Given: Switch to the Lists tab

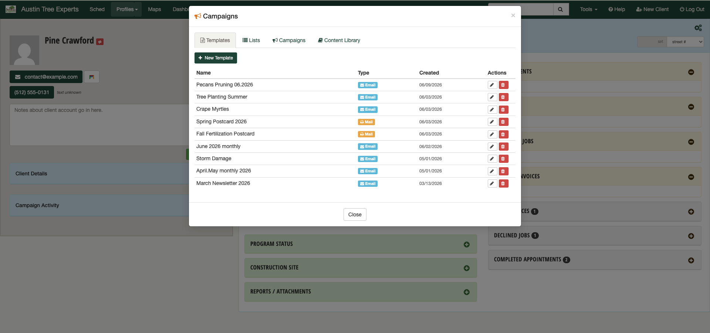Looking at the screenshot, I should tap(251, 40).
